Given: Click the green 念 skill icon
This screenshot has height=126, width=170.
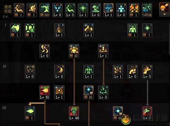Looking at the screenshot, I should pyautogui.click(x=15, y=30).
